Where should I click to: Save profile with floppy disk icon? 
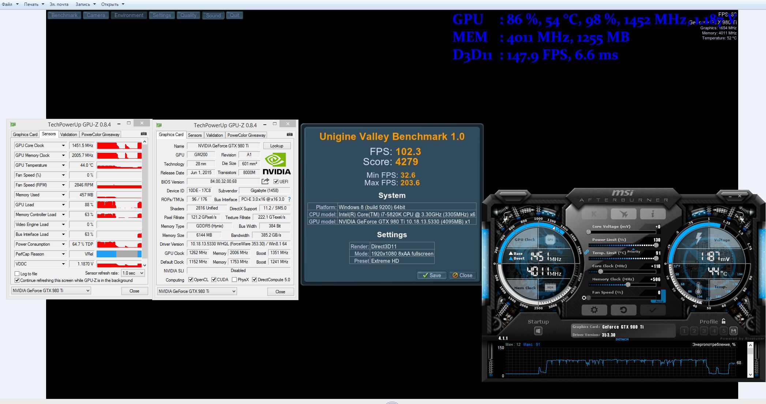pos(733,331)
